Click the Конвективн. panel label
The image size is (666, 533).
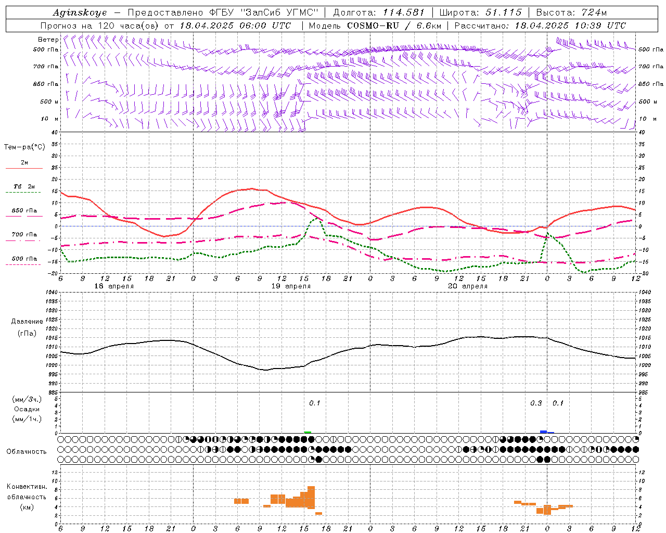(x=27, y=487)
